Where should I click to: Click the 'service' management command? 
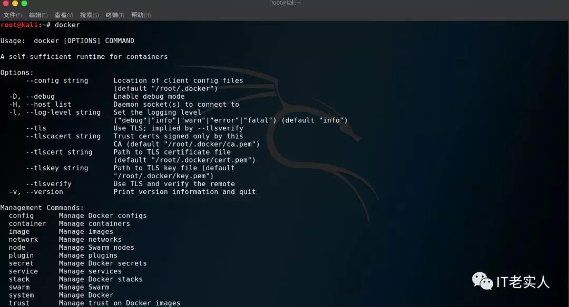(x=24, y=272)
